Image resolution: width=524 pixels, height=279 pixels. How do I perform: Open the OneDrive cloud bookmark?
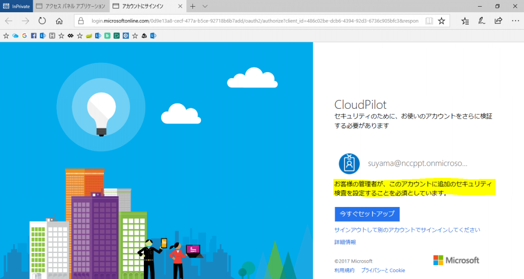[15, 36]
